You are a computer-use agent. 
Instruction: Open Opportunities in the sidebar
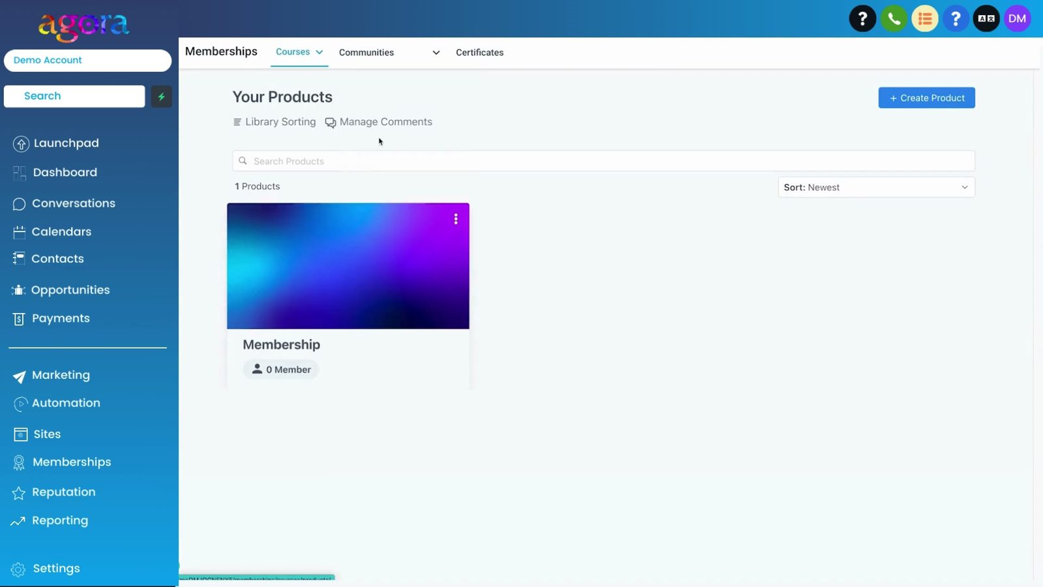(61, 290)
